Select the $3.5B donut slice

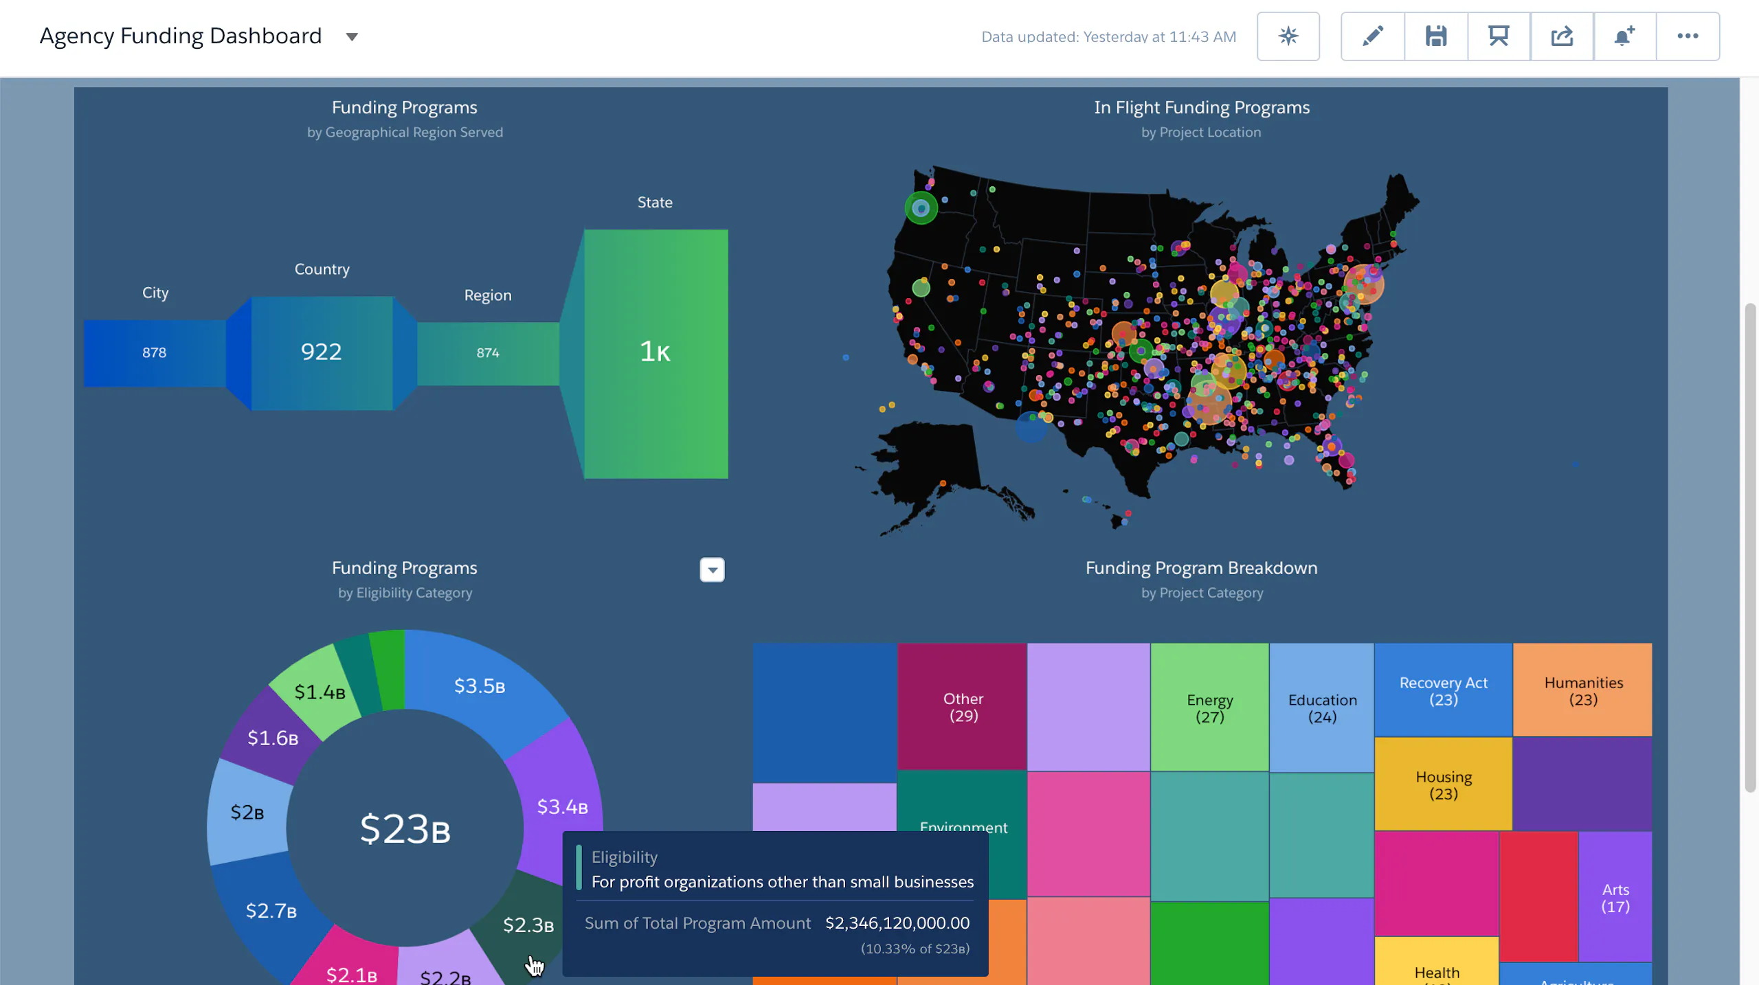480,686
